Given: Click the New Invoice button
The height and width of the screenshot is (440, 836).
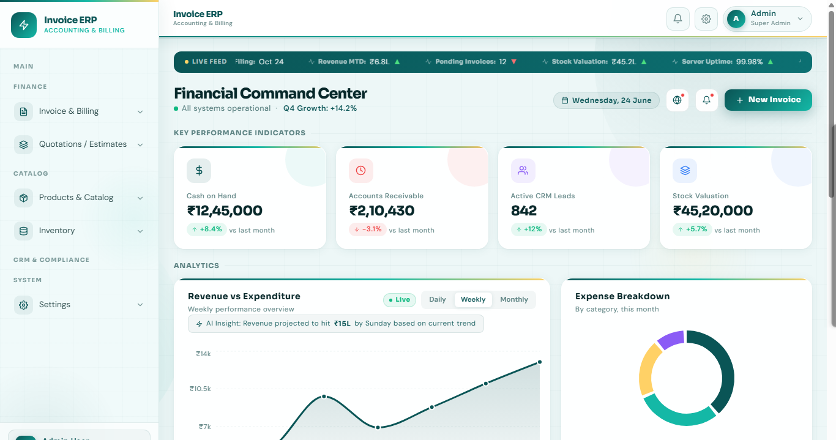Looking at the screenshot, I should coord(768,100).
